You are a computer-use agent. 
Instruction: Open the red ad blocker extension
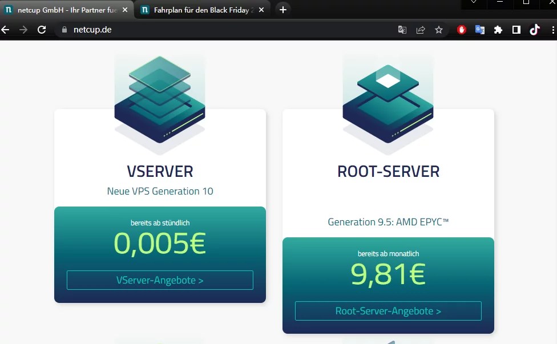(462, 30)
